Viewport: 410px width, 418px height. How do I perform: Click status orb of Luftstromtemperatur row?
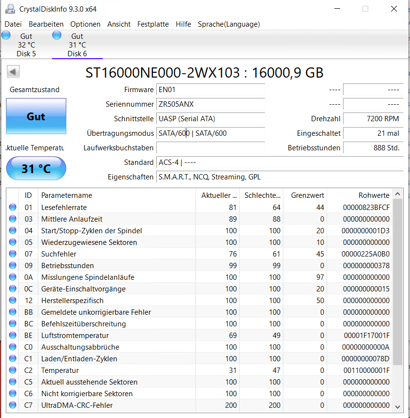[x=13, y=335]
